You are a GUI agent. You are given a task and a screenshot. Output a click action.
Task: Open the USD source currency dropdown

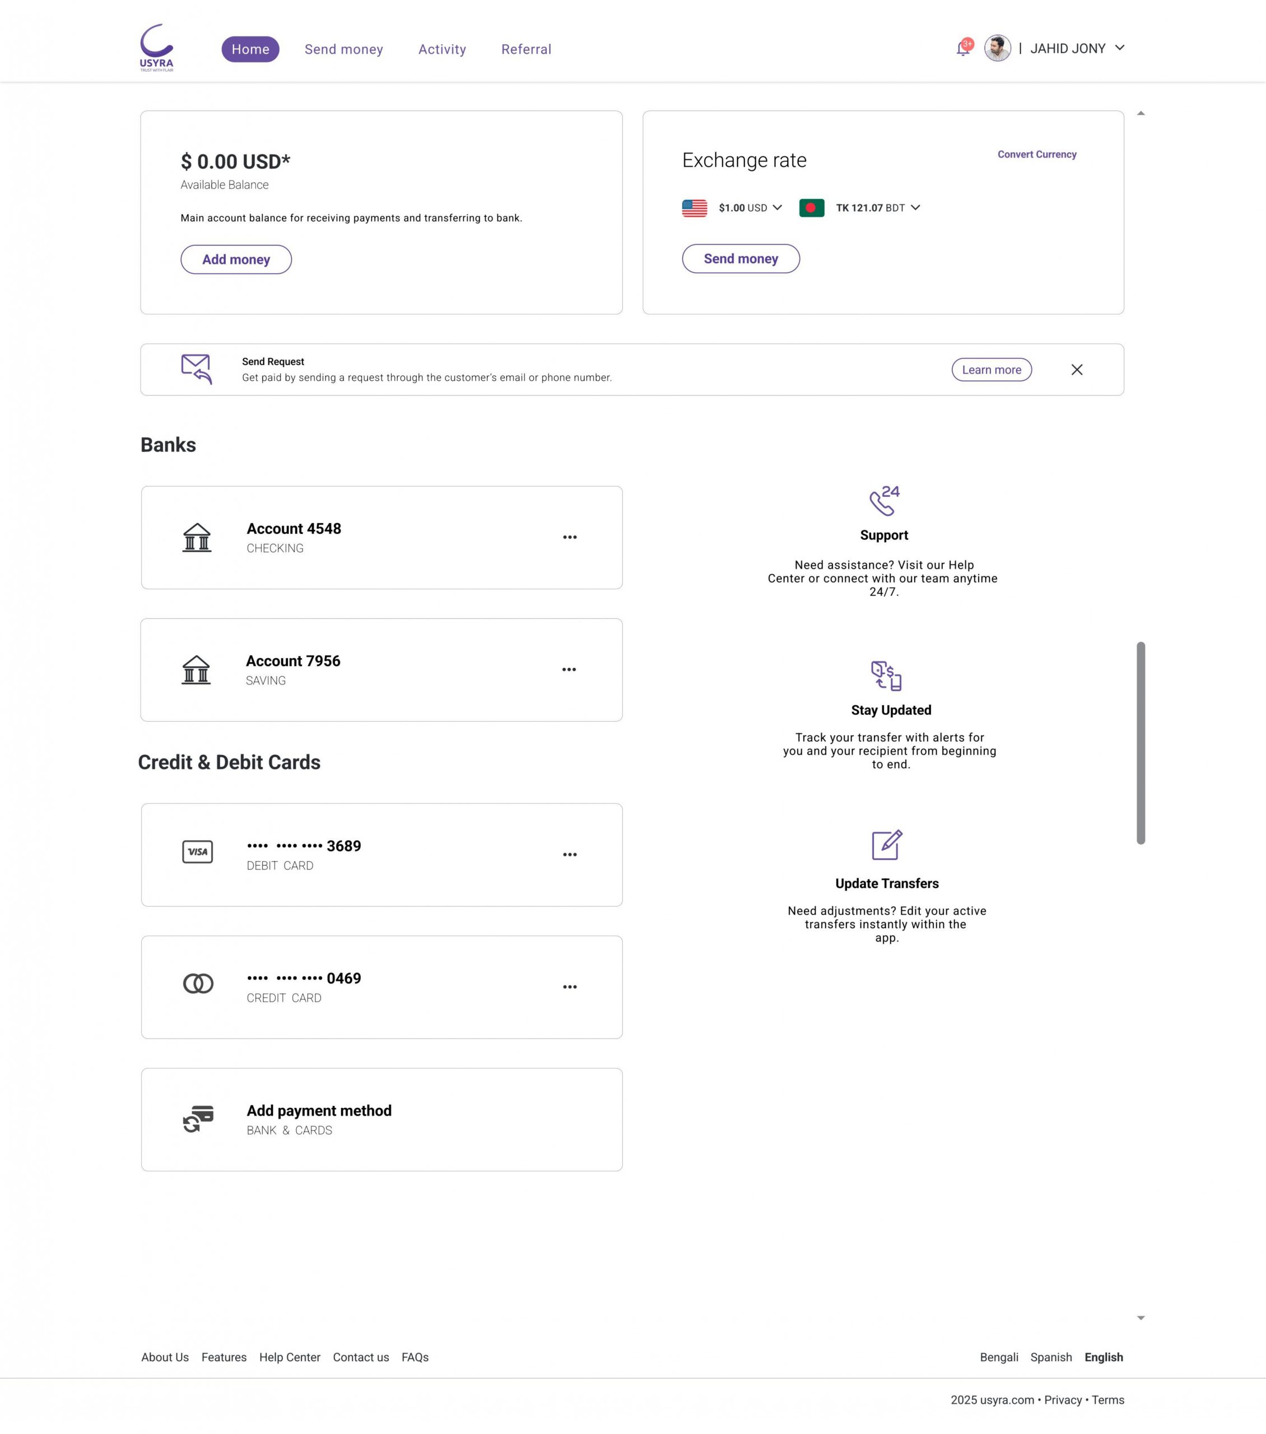pyautogui.click(x=777, y=208)
